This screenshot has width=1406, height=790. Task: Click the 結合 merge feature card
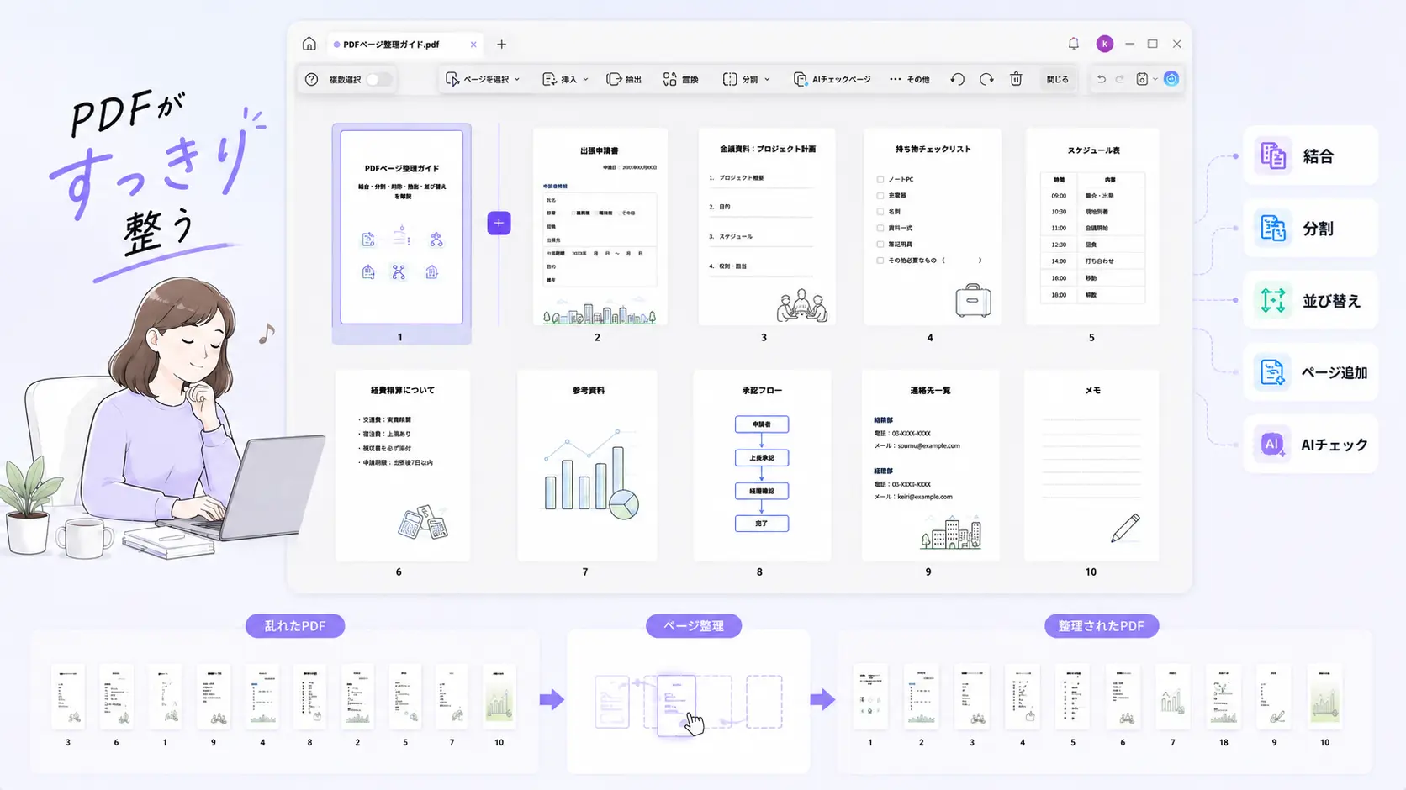coord(1310,155)
